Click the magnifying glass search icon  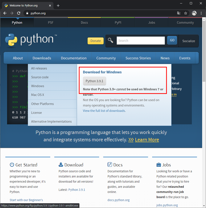click(x=111, y=40)
